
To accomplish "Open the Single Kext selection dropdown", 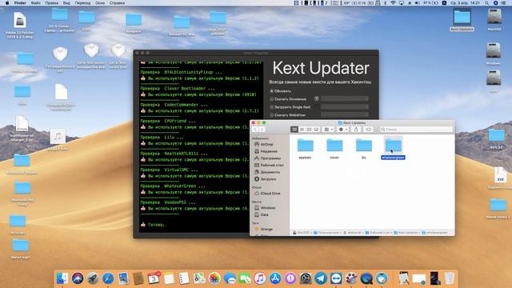I will click(345, 106).
